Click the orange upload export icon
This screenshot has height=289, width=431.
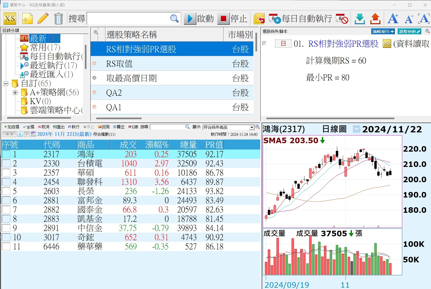pyautogui.click(x=375, y=19)
